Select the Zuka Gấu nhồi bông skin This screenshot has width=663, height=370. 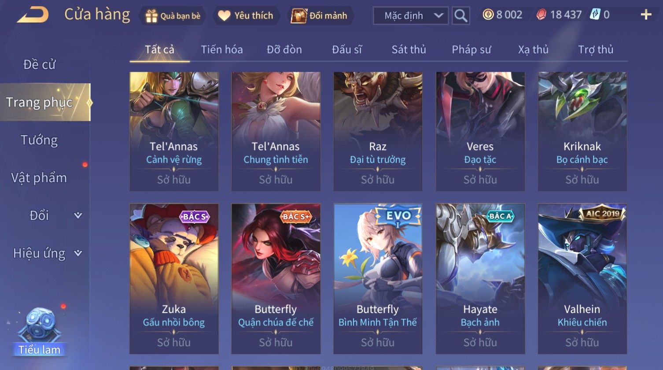click(x=174, y=278)
